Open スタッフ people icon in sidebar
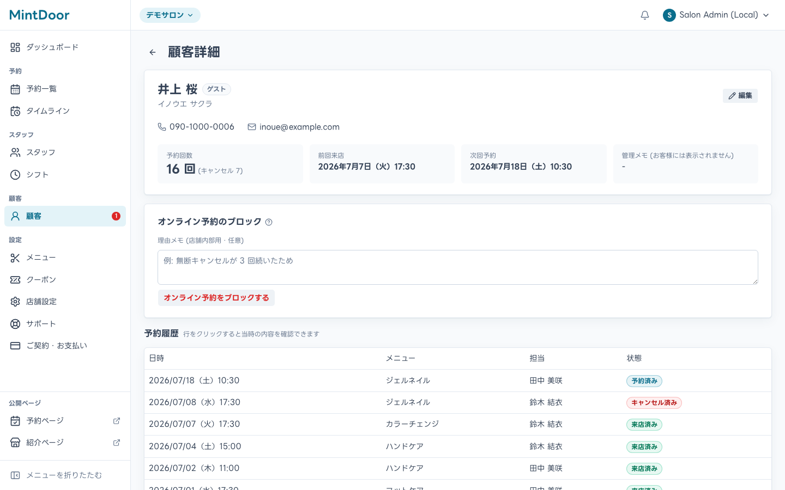The image size is (785, 490). click(x=15, y=152)
